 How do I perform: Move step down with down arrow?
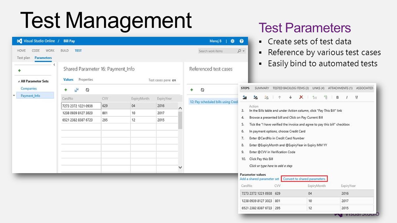pos(291,97)
